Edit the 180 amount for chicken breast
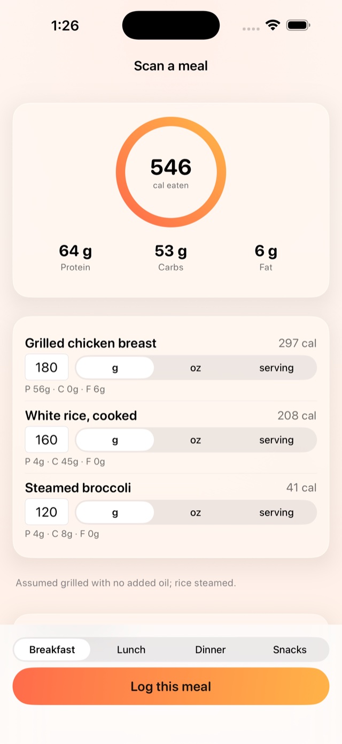The image size is (342, 744). (46, 368)
